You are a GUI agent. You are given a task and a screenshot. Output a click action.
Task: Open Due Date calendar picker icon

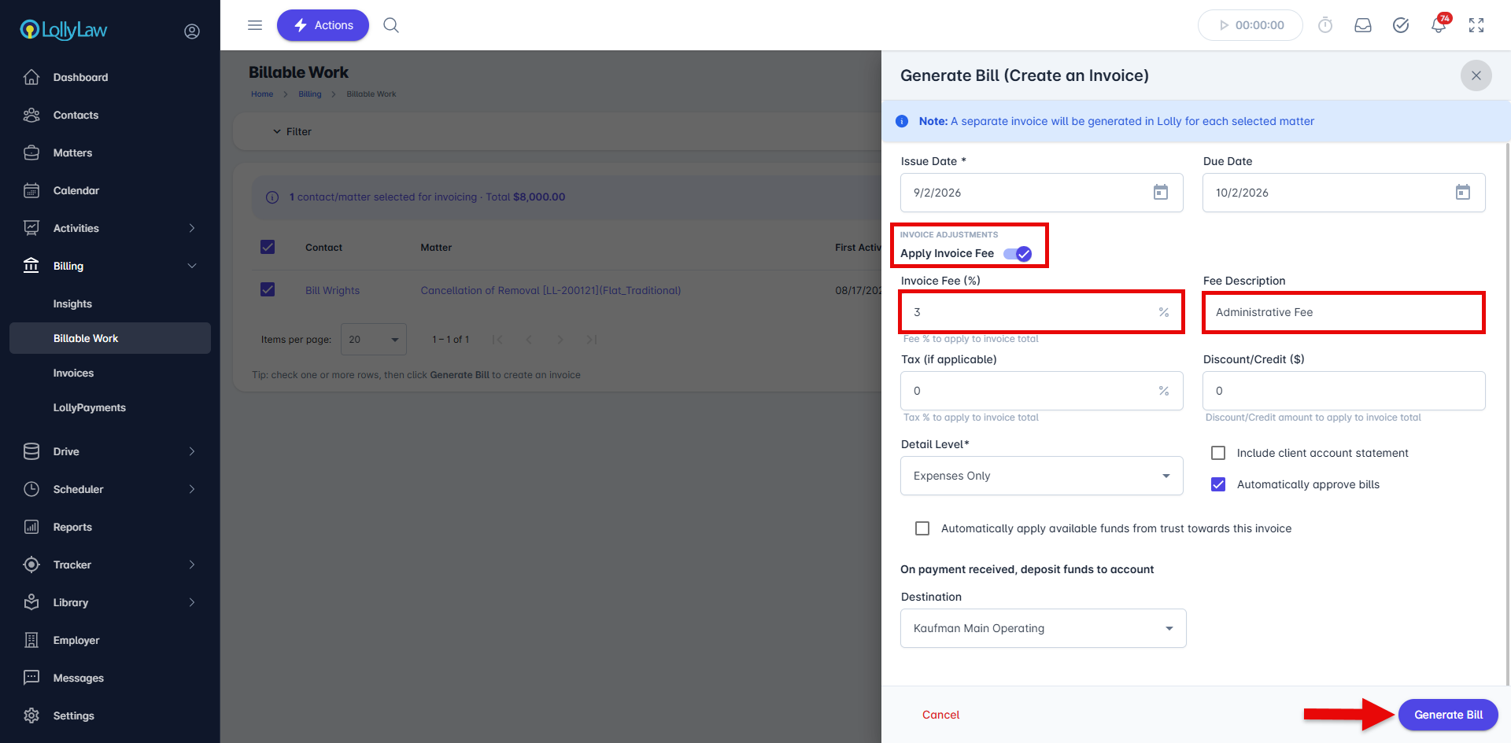pos(1463,193)
